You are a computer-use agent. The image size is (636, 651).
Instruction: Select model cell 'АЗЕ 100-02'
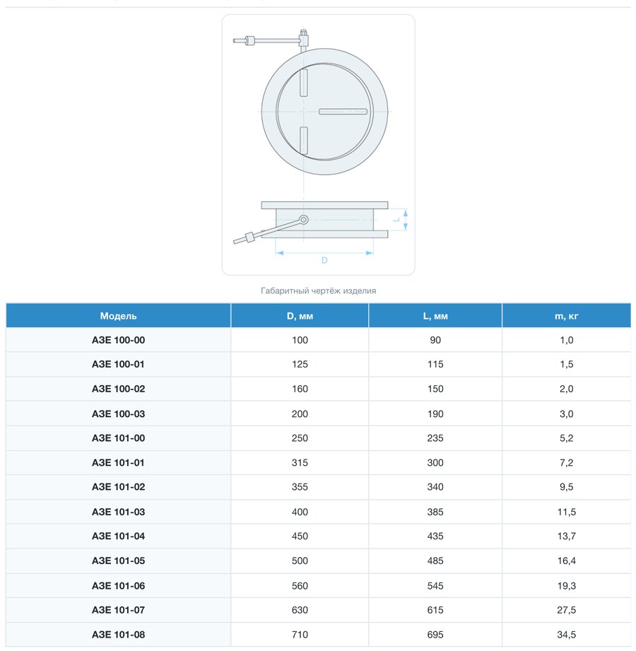coord(118,389)
